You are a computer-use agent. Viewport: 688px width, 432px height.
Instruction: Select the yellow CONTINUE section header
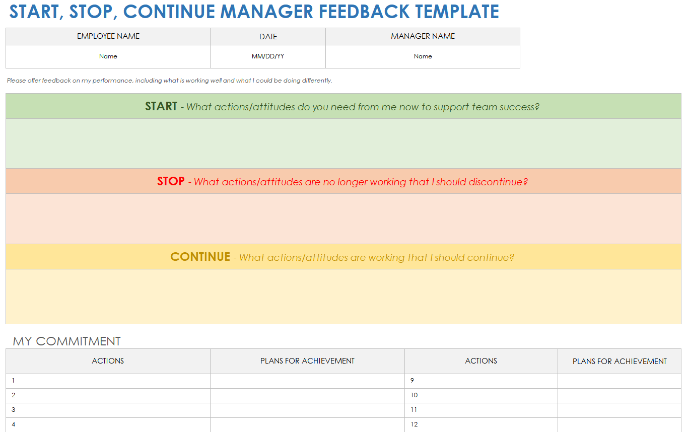tap(343, 257)
